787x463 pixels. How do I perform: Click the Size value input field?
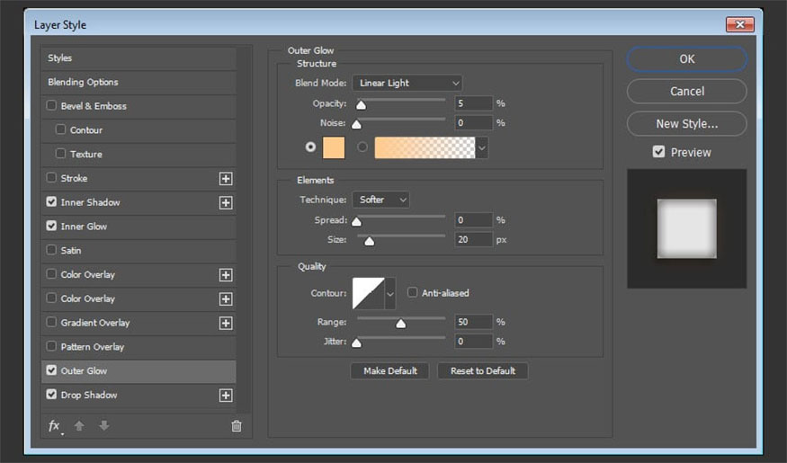(x=473, y=239)
